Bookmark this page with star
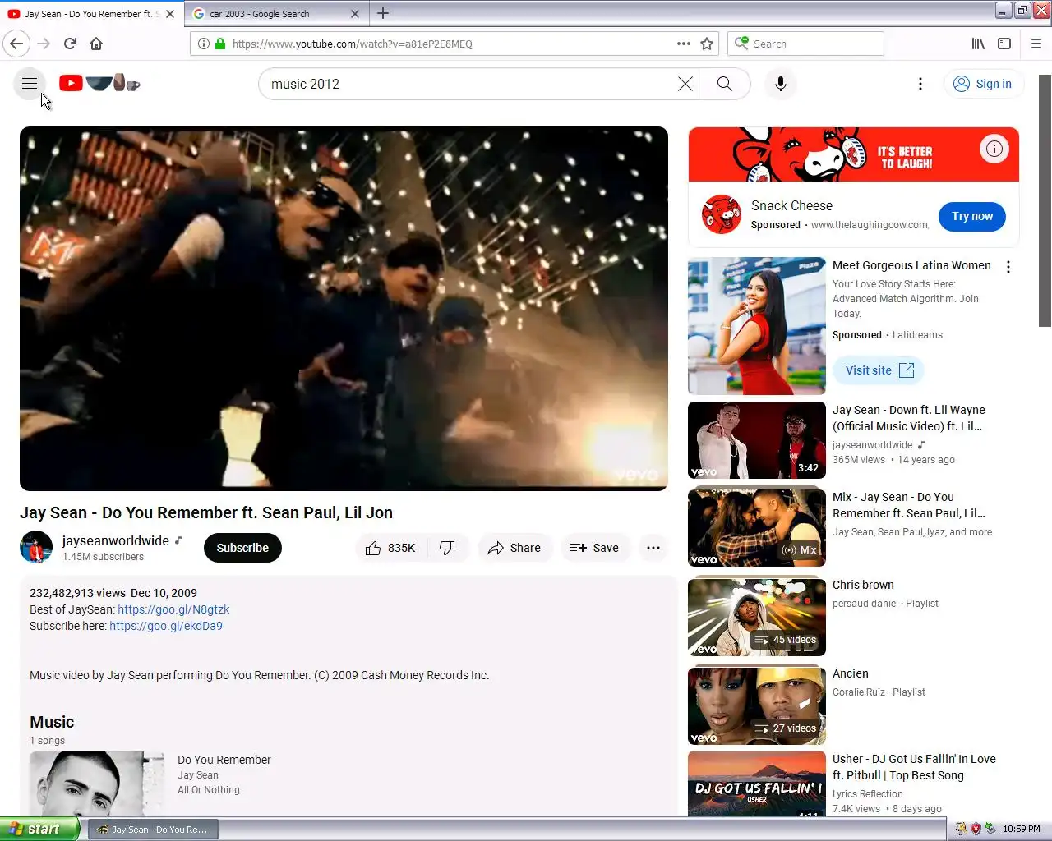 (707, 44)
